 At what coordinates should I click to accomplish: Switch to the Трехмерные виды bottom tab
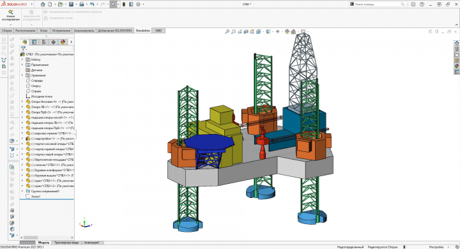(x=66, y=243)
